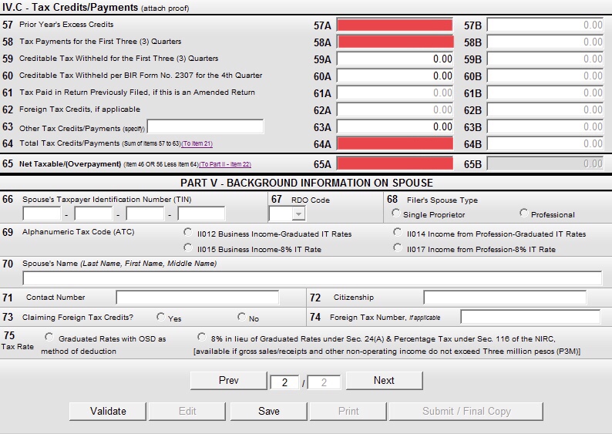Select II014 Income from Profession-Graduated rates
The width and height of the screenshot is (612, 434).
pos(398,232)
